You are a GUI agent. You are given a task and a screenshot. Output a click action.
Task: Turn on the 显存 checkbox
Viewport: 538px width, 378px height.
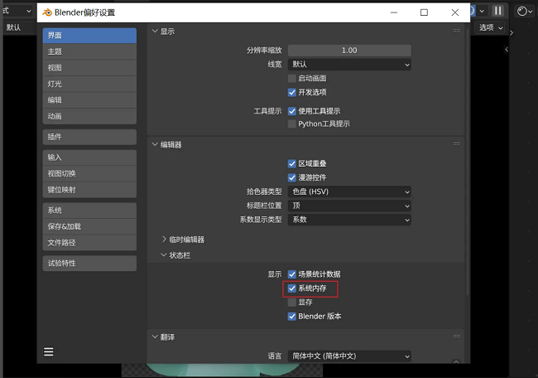(291, 303)
